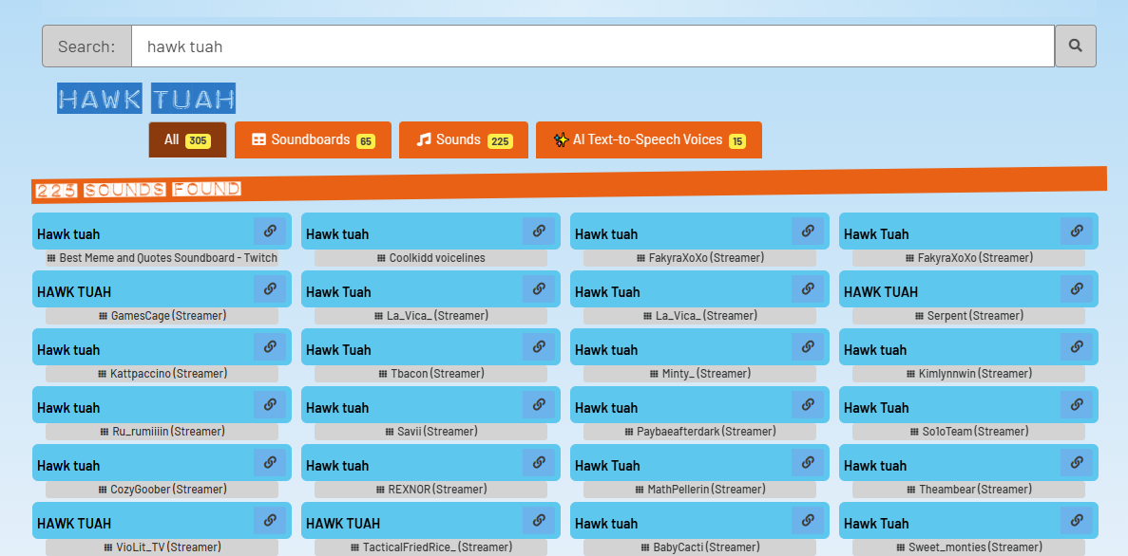
Task: Click link icon on Serpent HAWK TUAH sound
Action: pos(1077,289)
